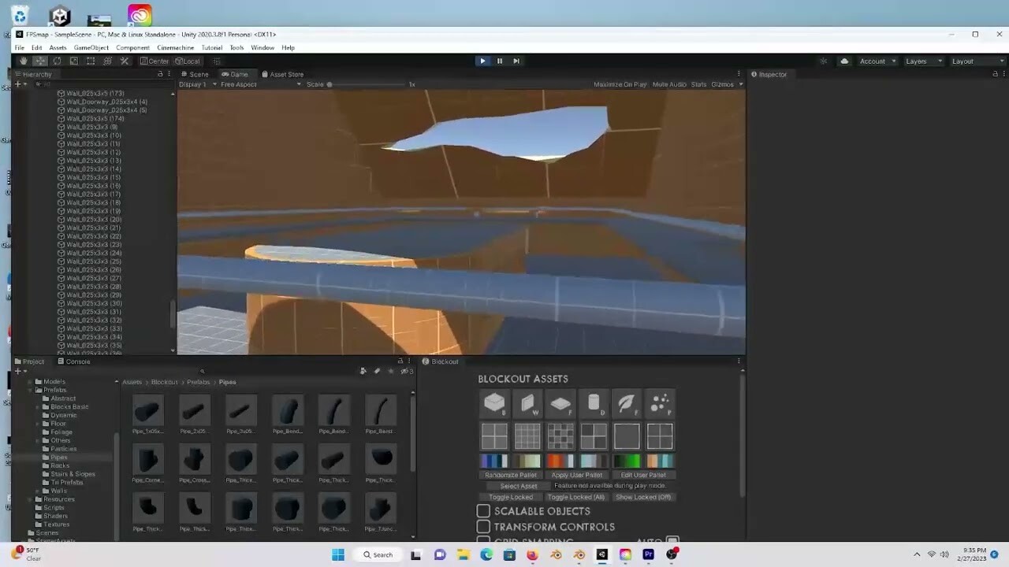Click the leaf foliage icon in Blockout Assets

(x=627, y=403)
